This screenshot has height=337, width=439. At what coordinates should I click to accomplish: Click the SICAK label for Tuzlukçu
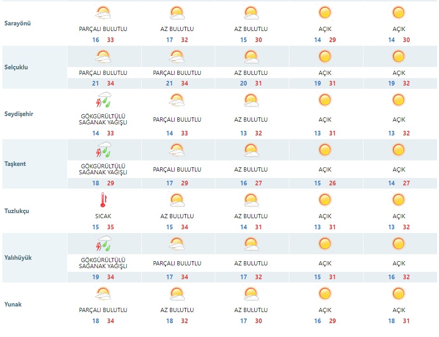[103, 216]
